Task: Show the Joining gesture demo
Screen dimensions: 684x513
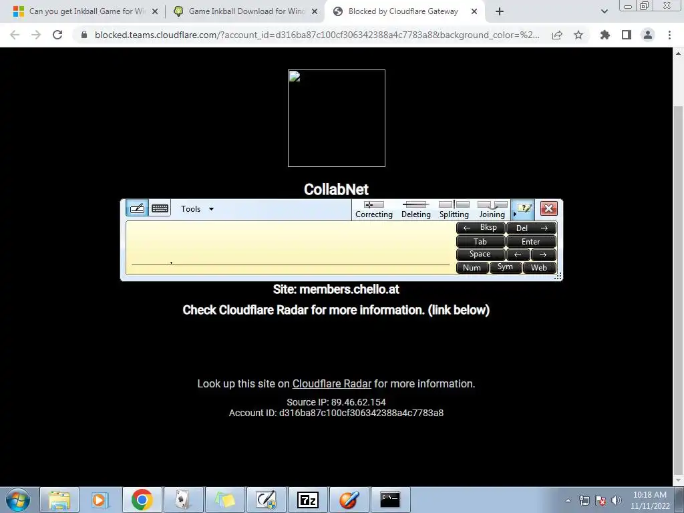Action: 492,210
